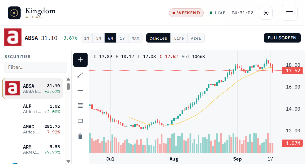Click the securities list scrollbar thumb
This screenshot has width=305, height=164.
[68, 86]
